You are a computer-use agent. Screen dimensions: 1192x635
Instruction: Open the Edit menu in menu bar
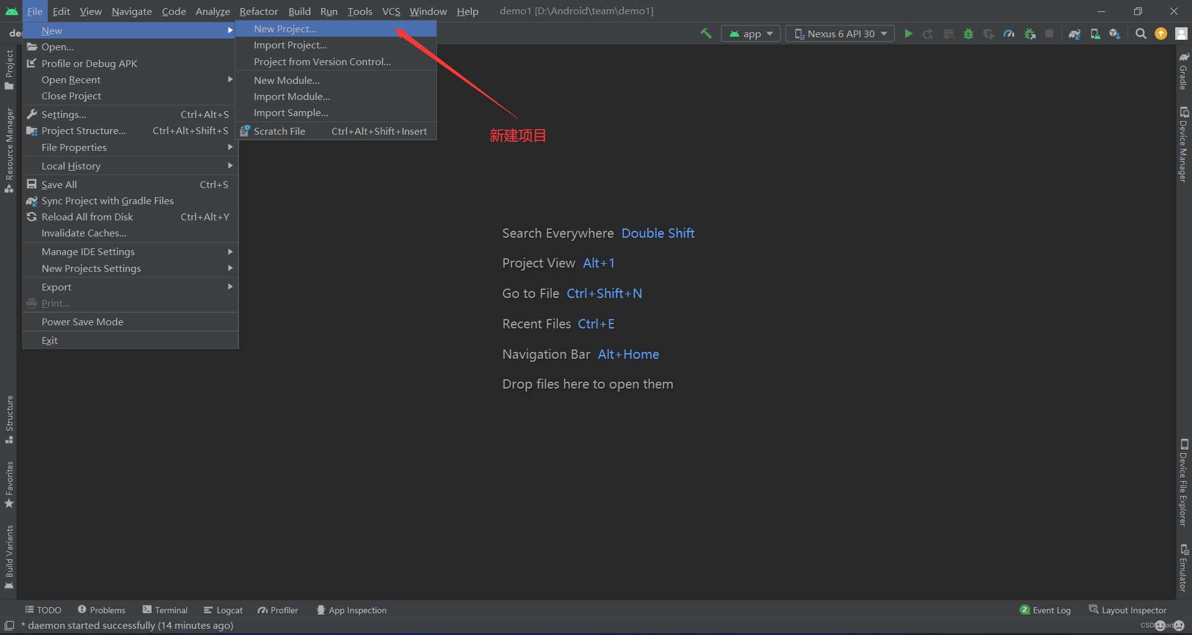click(x=61, y=11)
